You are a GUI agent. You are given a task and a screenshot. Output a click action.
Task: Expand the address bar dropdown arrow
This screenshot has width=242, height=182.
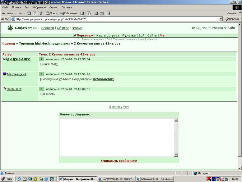221,19
